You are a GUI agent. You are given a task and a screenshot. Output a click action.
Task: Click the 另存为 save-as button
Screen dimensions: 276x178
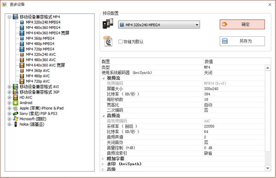click(242, 41)
